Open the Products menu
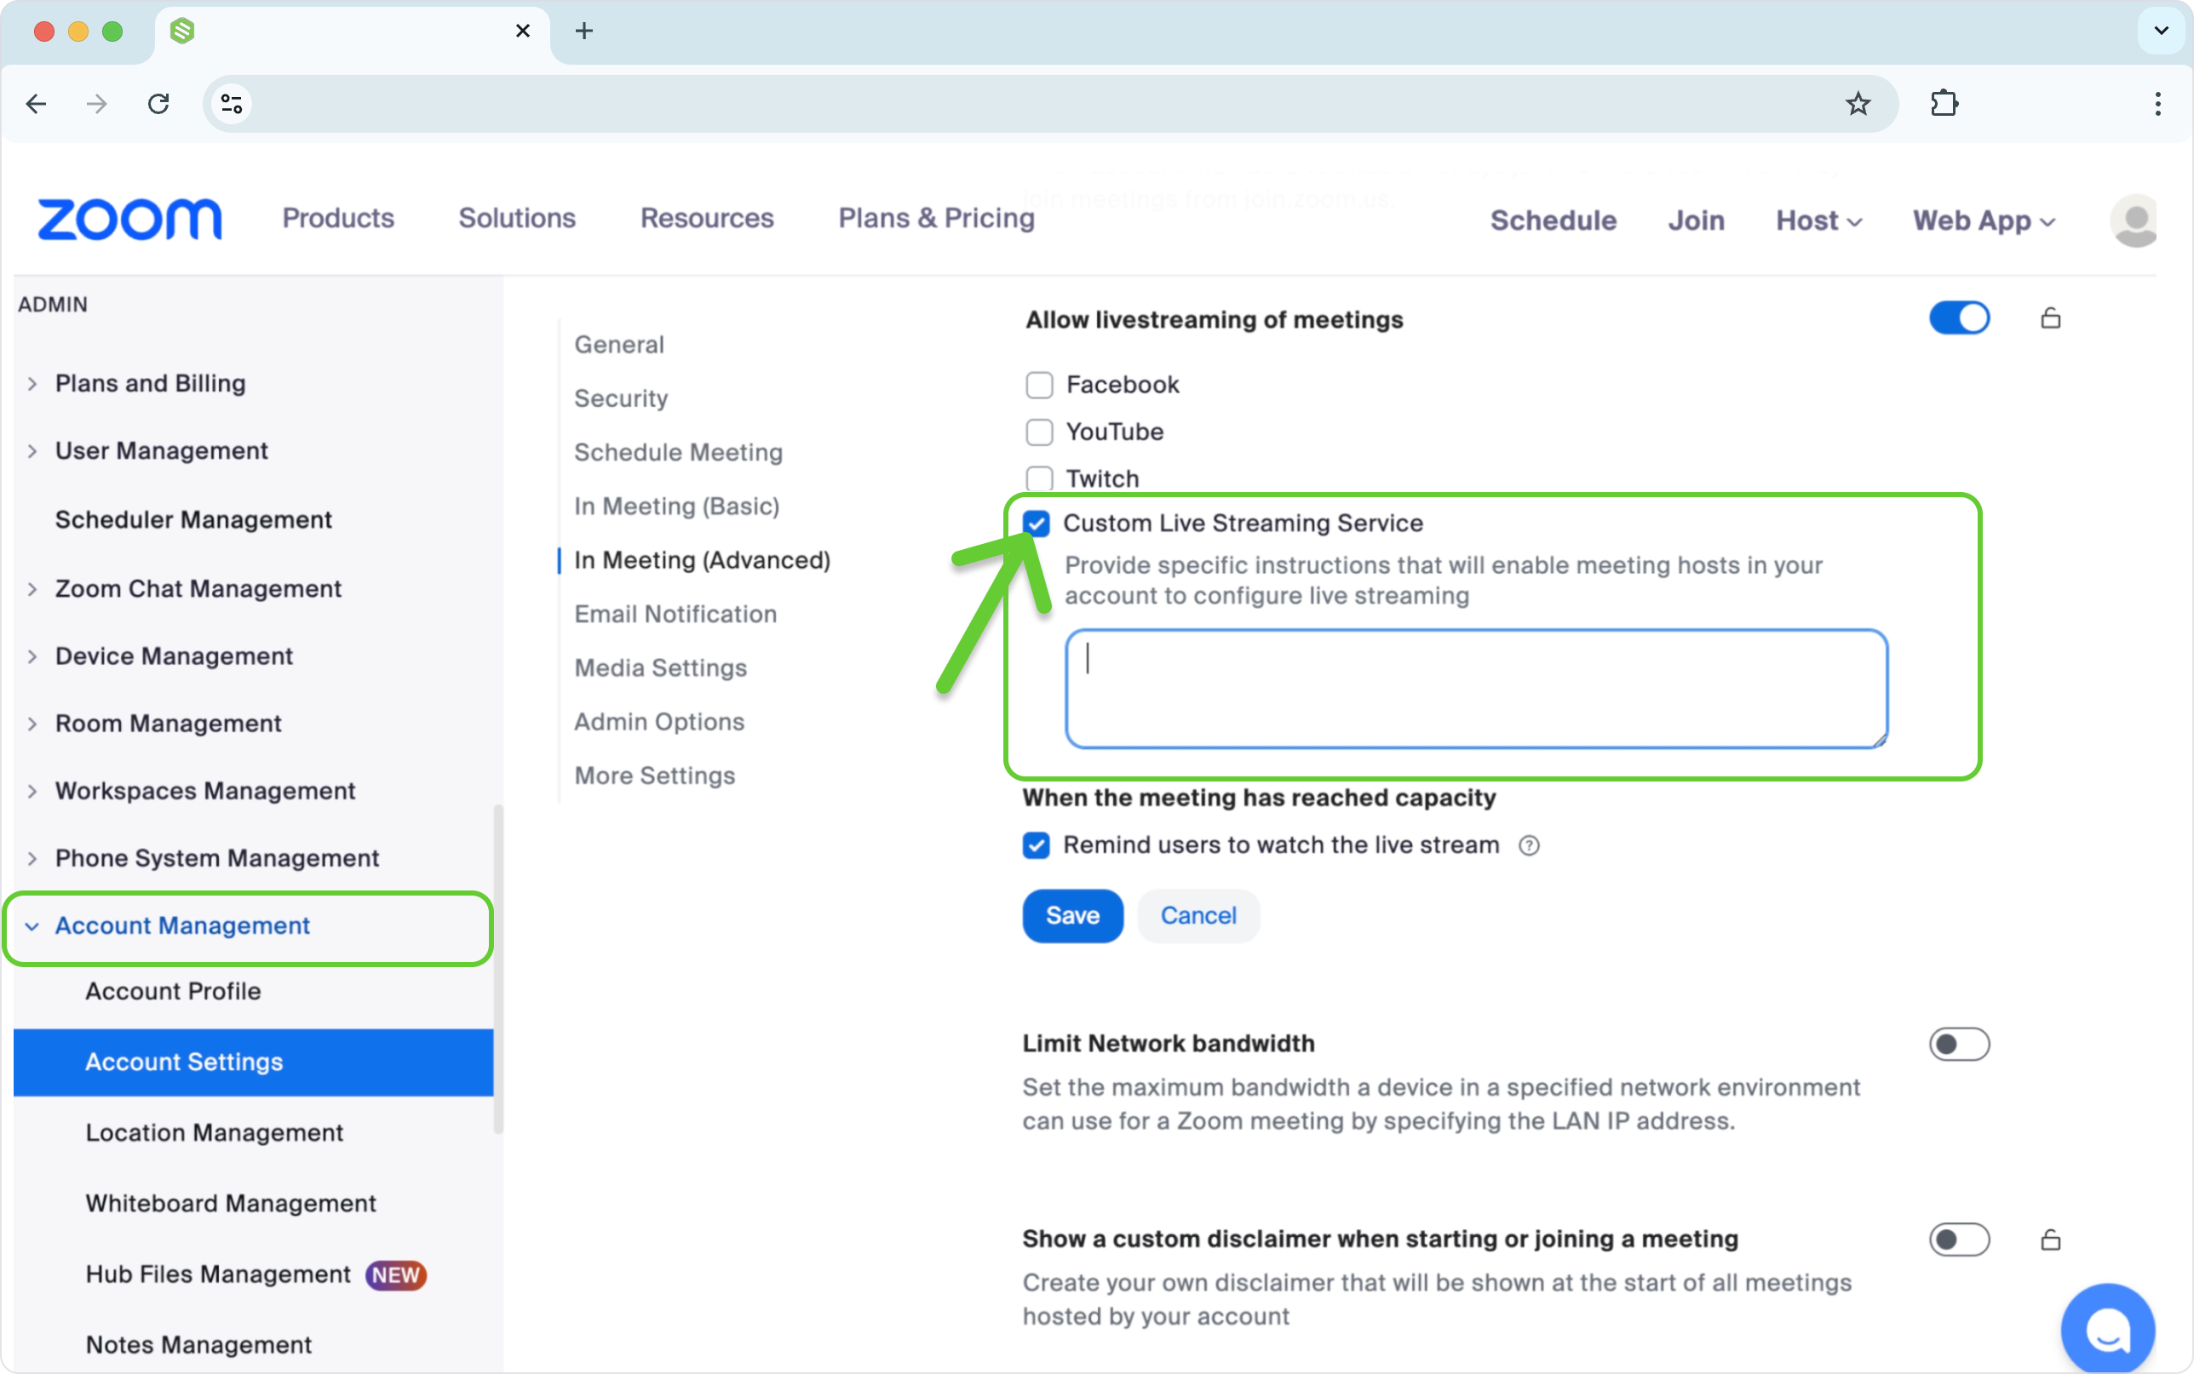 338,218
